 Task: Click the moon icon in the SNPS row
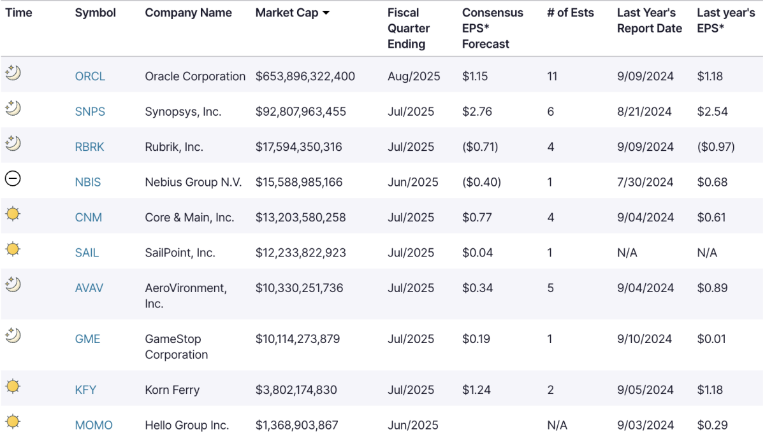pyautogui.click(x=13, y=108)
